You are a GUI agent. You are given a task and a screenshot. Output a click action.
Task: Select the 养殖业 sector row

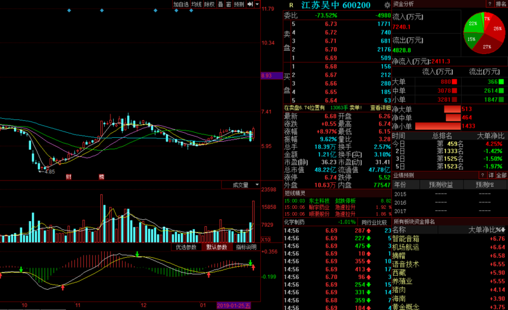(449, 281)
